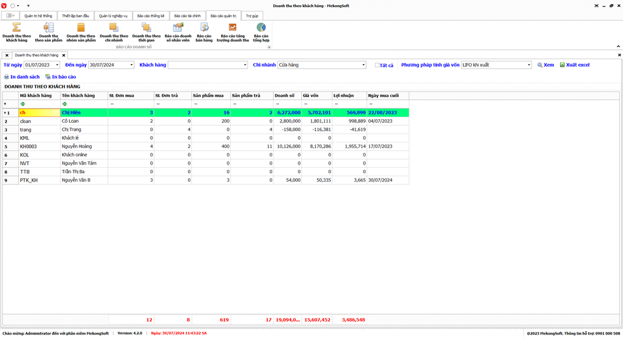The height and width of the screenshot is (337, 623).
Task: Open Báo cáo tổng hợp pie chart
Action: pyautogui.click(x=261, y=32)
